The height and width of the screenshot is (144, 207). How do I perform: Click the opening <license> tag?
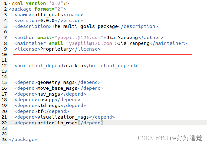click(x=27, y=49)
